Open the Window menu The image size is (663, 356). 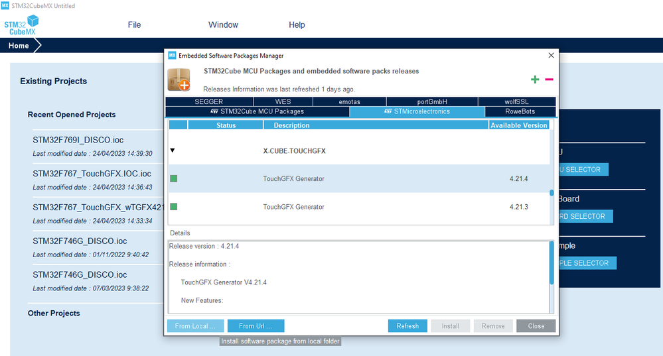[x=223, y=25]
